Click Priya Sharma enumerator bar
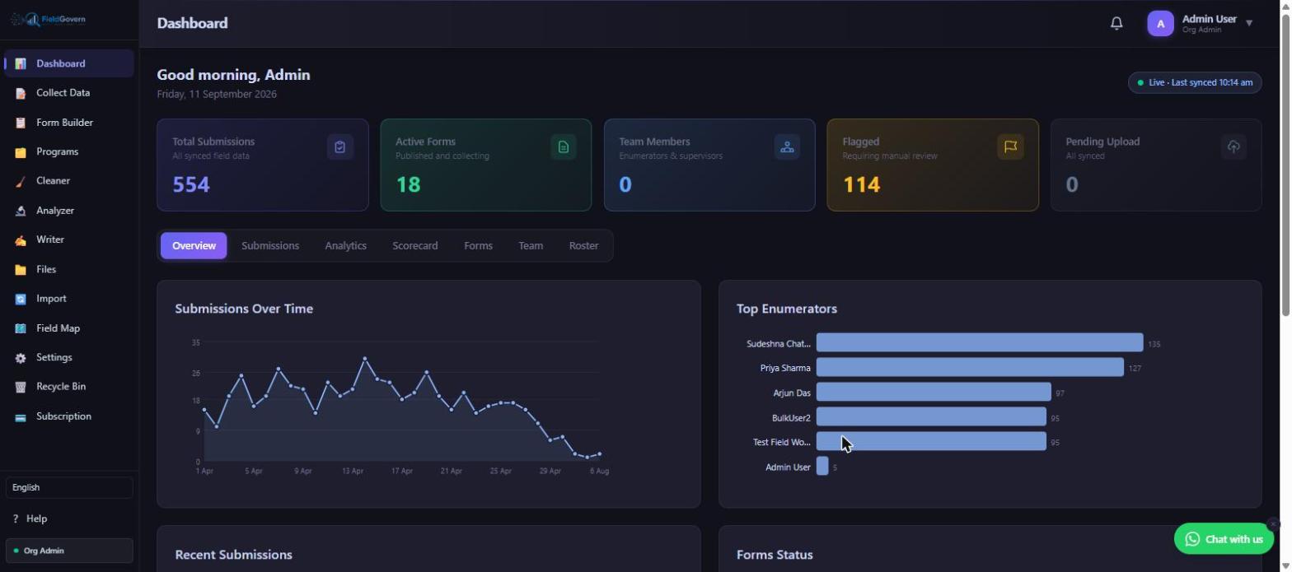This screenshot has width=1292, height=572. 970,367
